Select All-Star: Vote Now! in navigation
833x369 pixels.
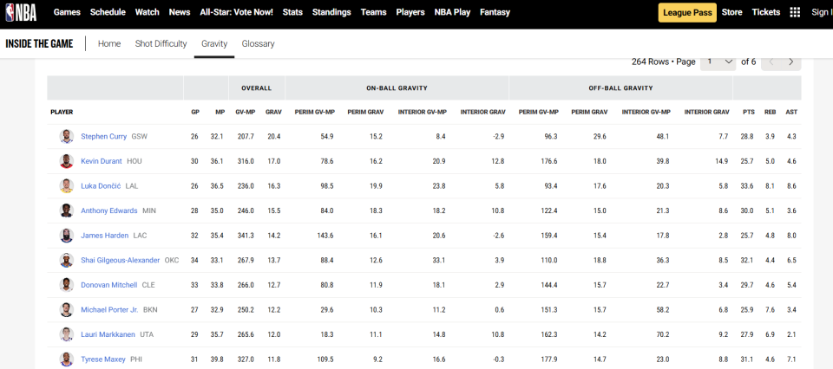pyautogui.click(x=237, y=12)
